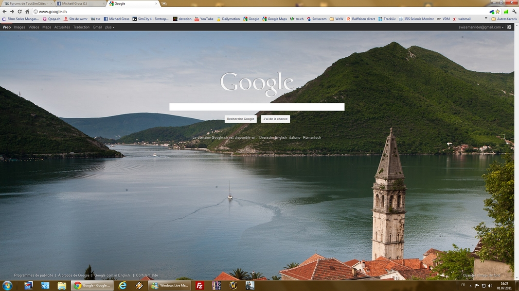519x291 pixels.
Task: Bookmark this page with the star icon
Action: 498,12
